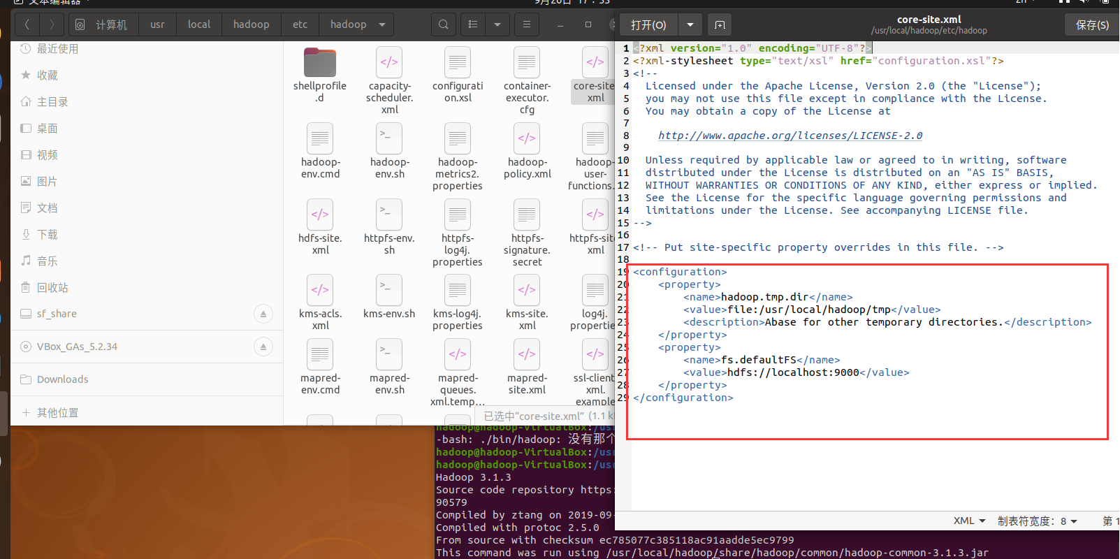Create new document tab icon in editor

[720, 25]
